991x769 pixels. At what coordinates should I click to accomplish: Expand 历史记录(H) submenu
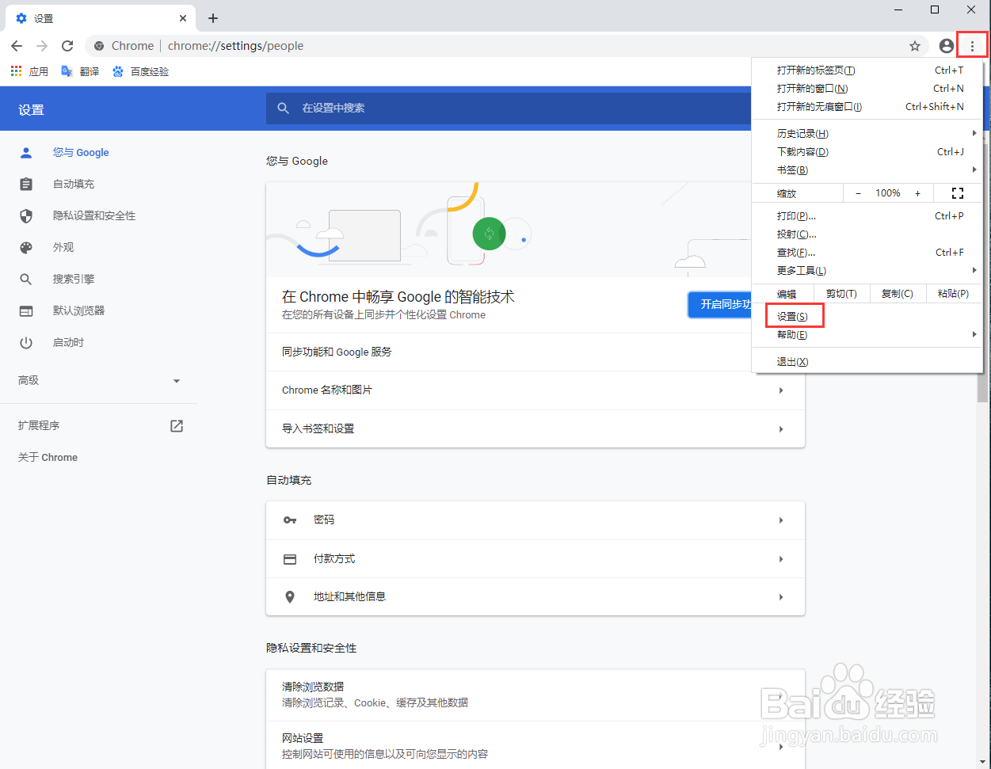[867, 134]
